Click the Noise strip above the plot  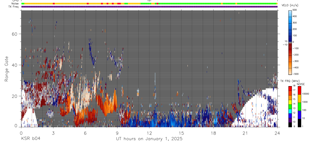tap(149, 4)
